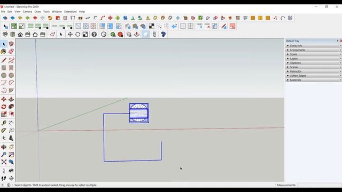The width and height of the screenshot is (342, 192).
Task: Switch to Front view house icon
Action: pyautogui.click(x=20, y=34)
